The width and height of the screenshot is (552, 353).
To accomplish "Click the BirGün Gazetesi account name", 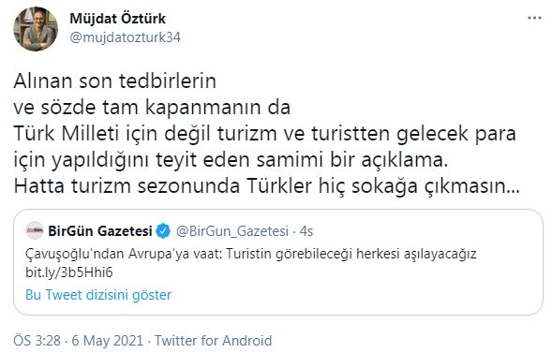I will pos(100,231).
